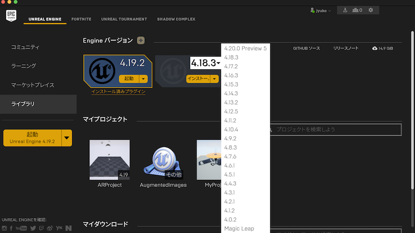Choose 4.3.1 from version list
The image size is (415, 233).
245,192
